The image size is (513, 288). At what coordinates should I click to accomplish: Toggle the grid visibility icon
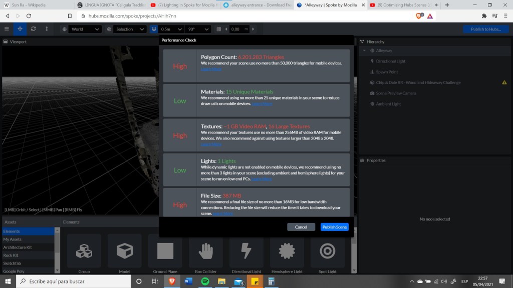[x=218, y=29]
